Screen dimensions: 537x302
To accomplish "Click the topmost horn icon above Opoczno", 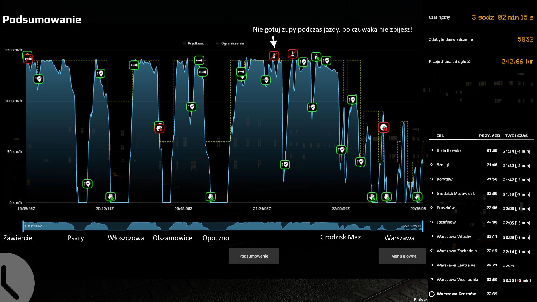I will (199, 60).
